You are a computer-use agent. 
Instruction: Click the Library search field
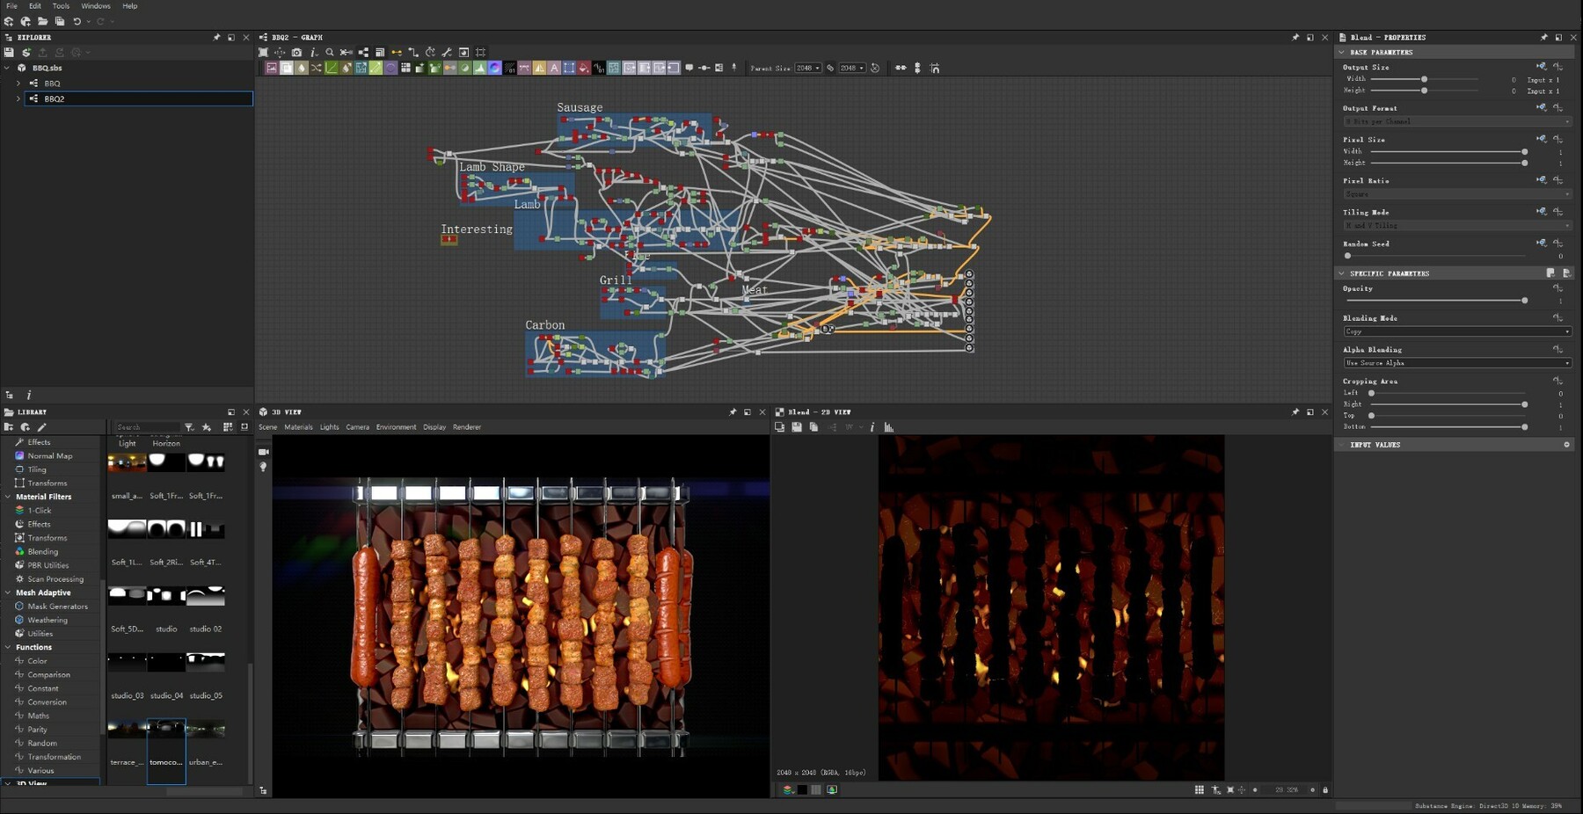pos(147,427)
